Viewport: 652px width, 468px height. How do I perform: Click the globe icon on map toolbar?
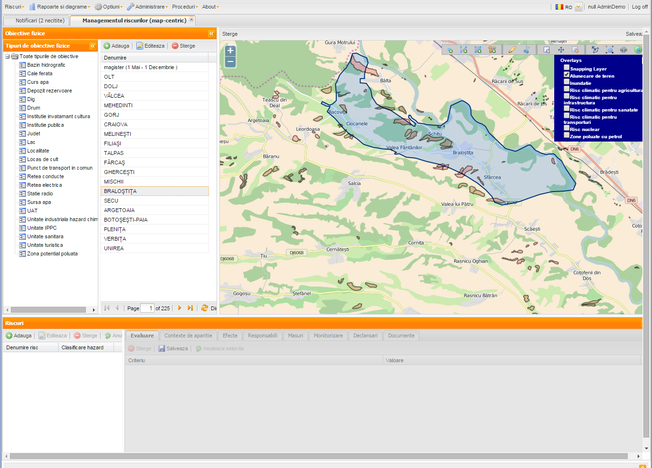638,50
